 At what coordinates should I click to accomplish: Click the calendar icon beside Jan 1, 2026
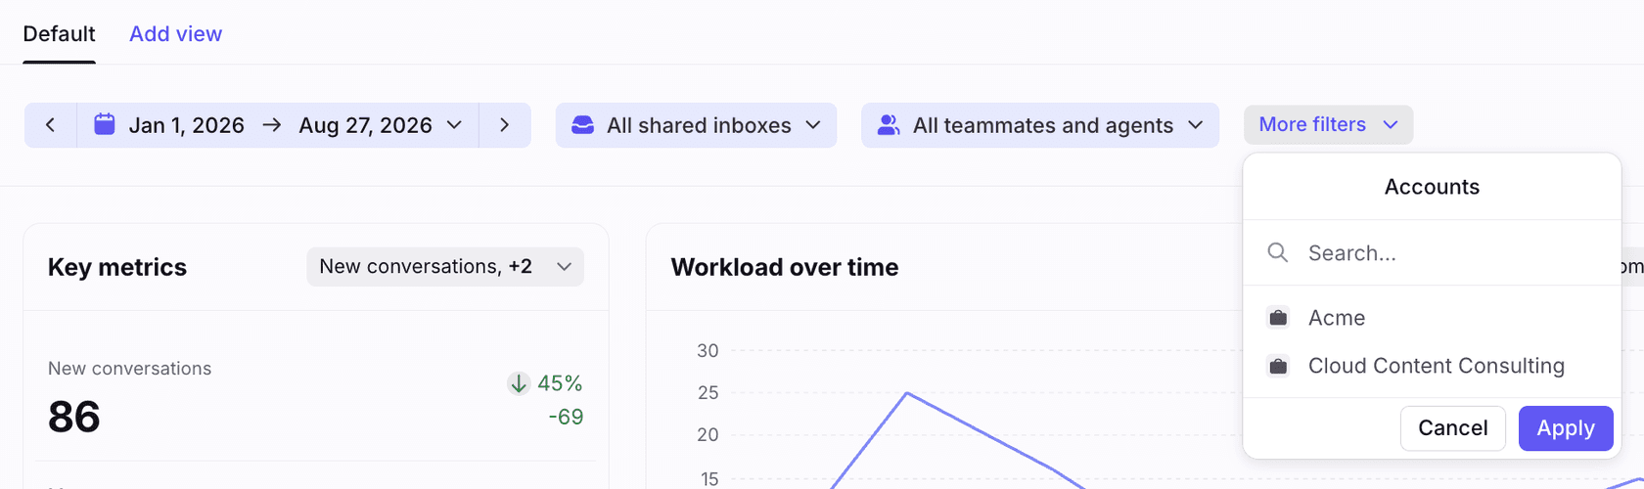105,124
